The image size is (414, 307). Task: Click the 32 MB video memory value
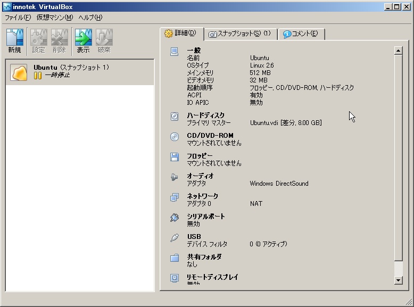tap(259, 80)
